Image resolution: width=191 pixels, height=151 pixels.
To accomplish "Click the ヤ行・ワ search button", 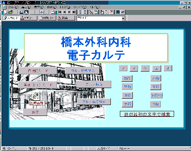I will tap(156, 95).
